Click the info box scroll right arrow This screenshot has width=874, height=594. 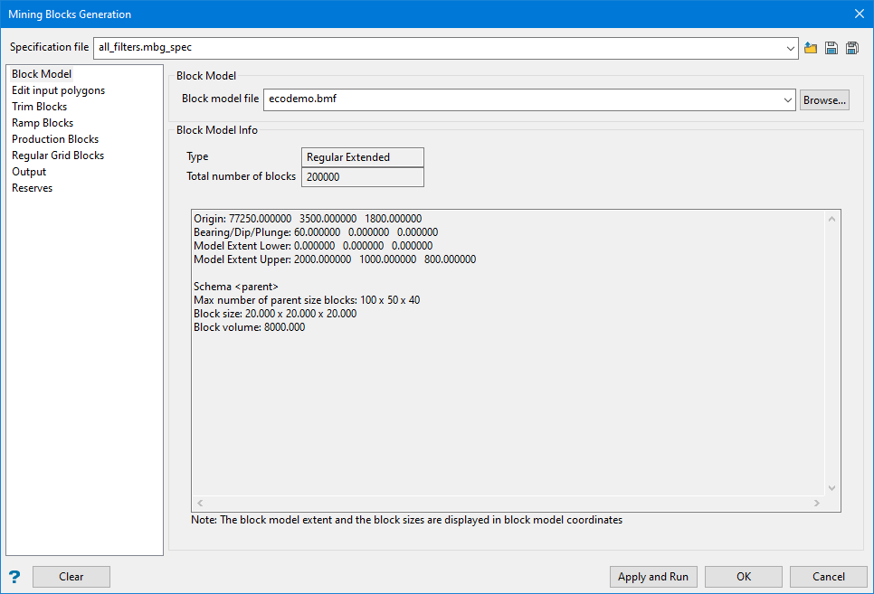pos(817,504)
